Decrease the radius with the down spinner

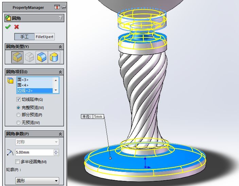(56, 154)
